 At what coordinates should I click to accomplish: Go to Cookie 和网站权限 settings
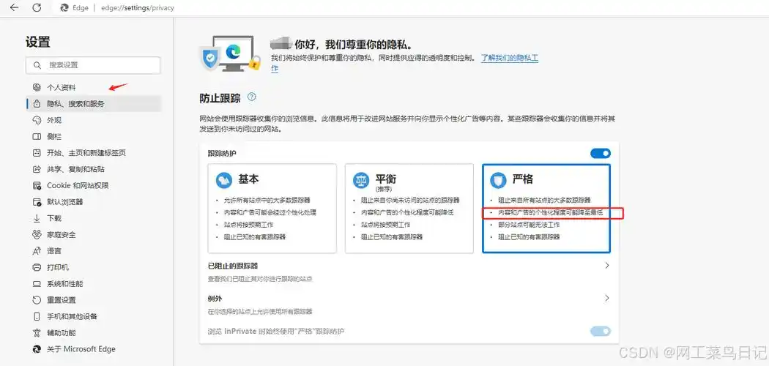pos(77,185)
